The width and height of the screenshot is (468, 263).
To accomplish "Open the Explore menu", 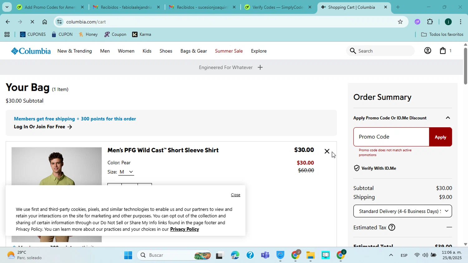I will (x=259, y=51).
